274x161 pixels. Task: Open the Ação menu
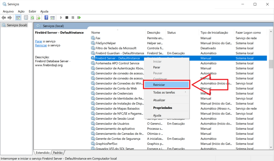coord(21,11)
